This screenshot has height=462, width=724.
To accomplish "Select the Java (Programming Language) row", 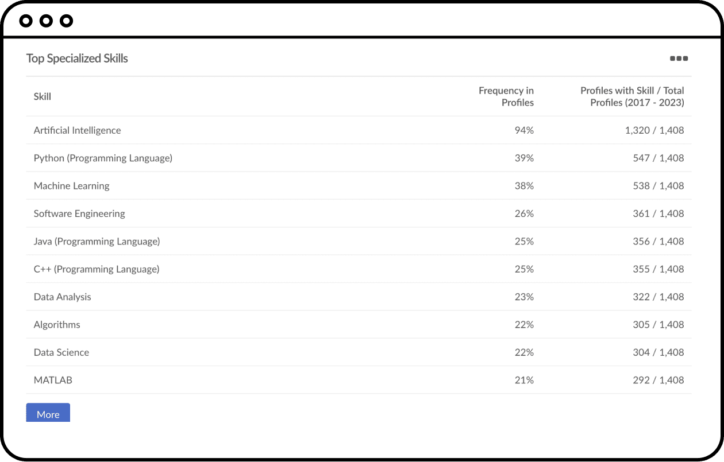I will coord(359,241).
